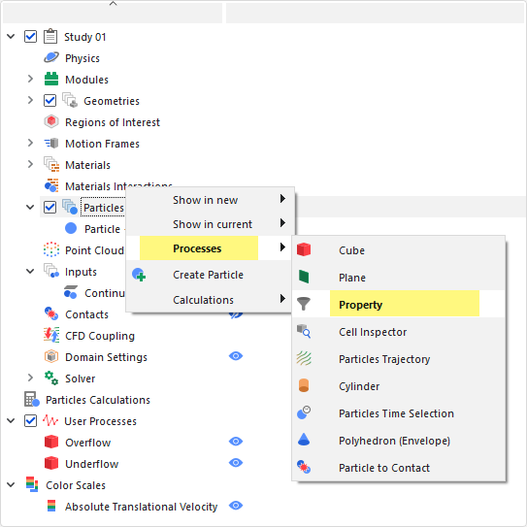The width and height of the screenshot is (527, 527).
Task: Click the Particles Trajectory wavy lines icon
Action: coord(304,359)
